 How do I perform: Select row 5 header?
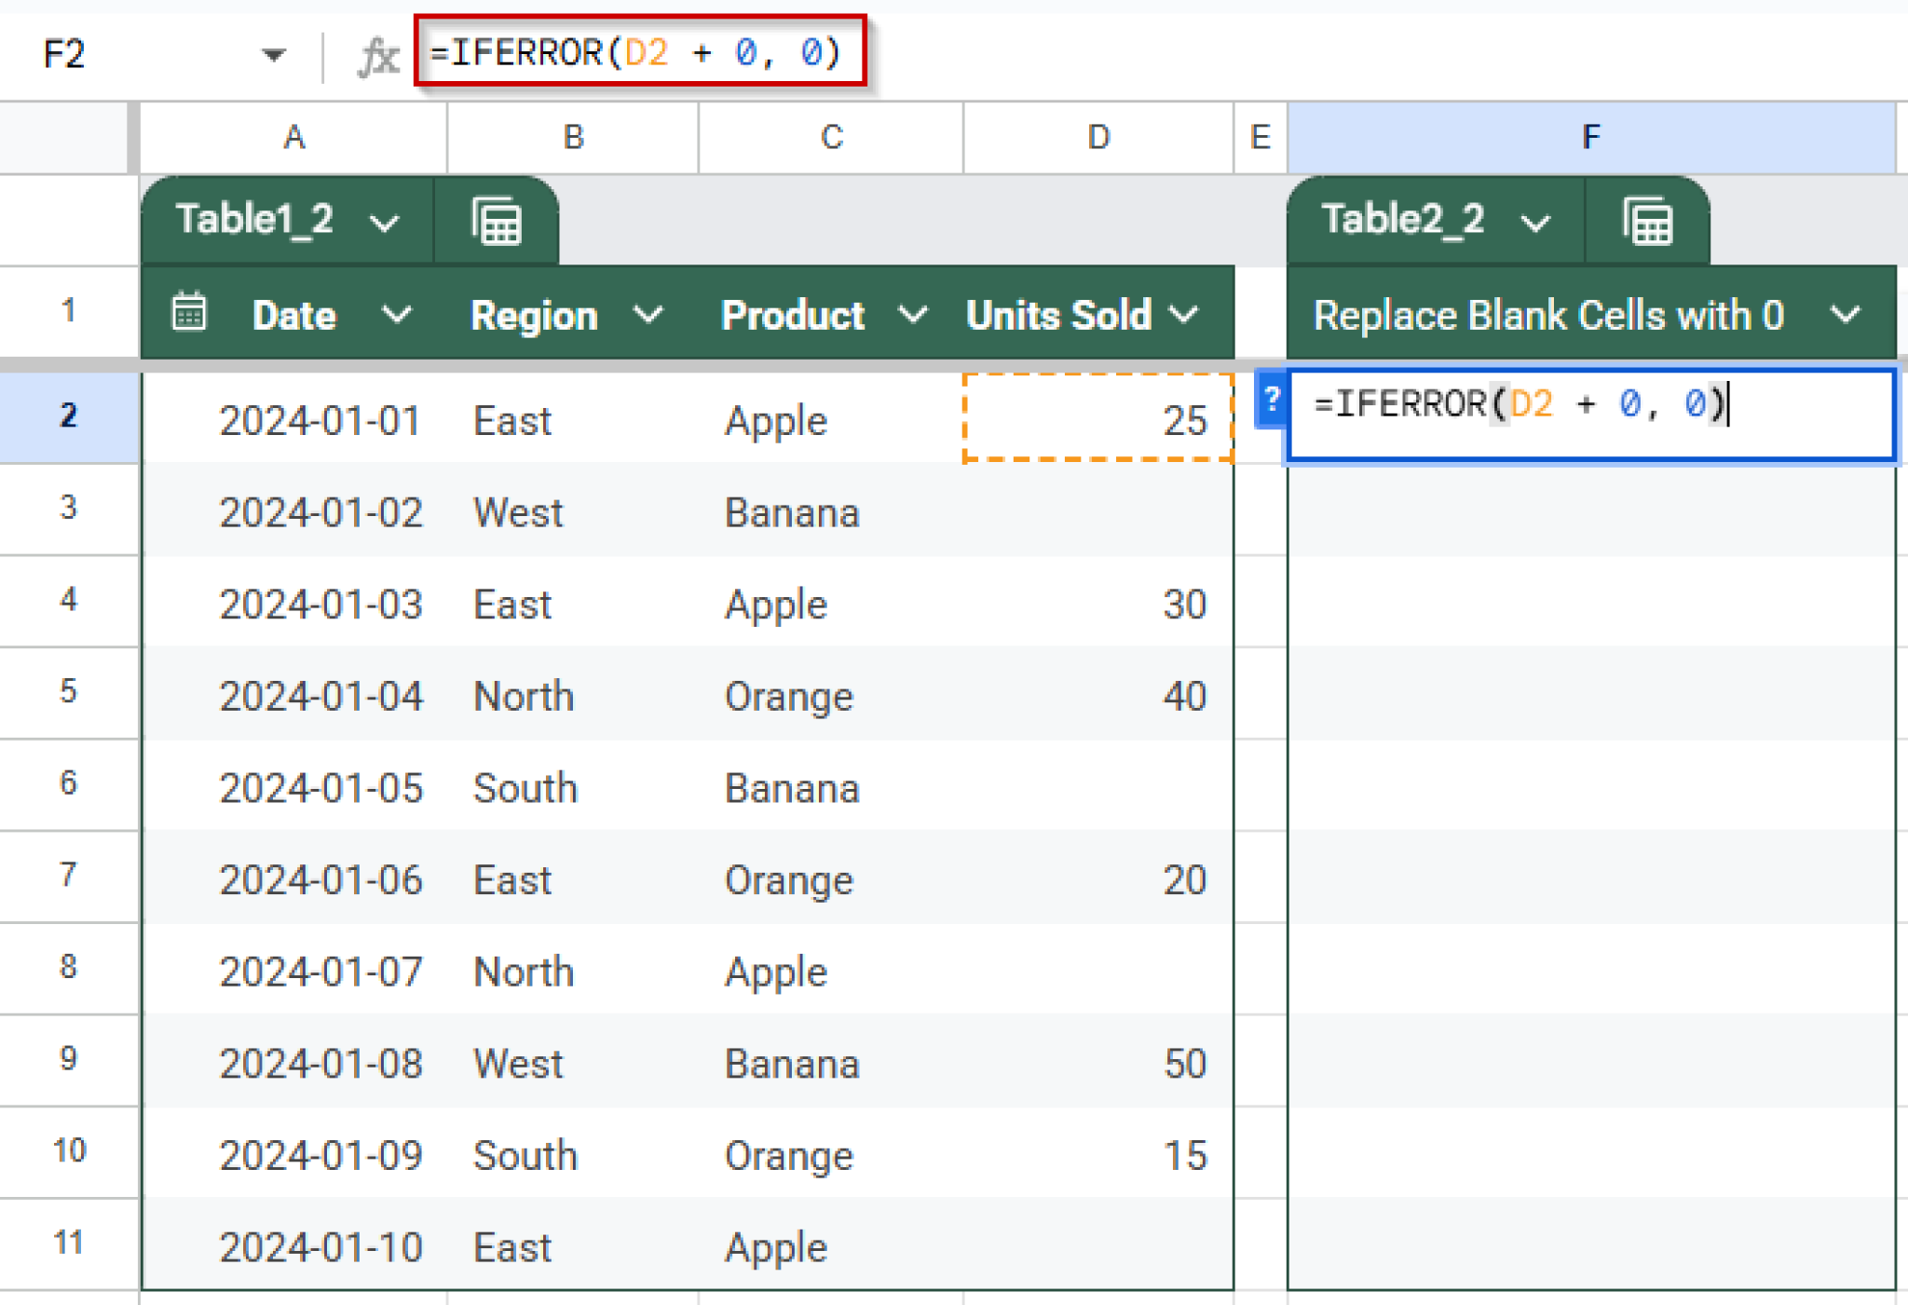point(68,691)
